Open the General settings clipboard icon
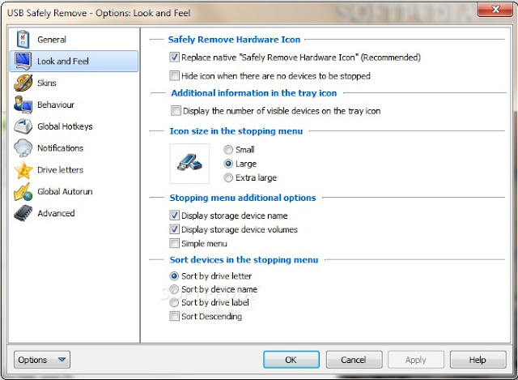Screen dimensions: 518x380 pos(23,39)
